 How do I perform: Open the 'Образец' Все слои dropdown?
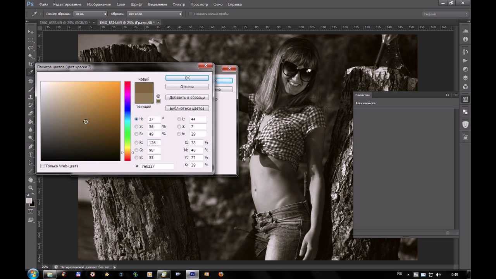click(x=154, y=14)
